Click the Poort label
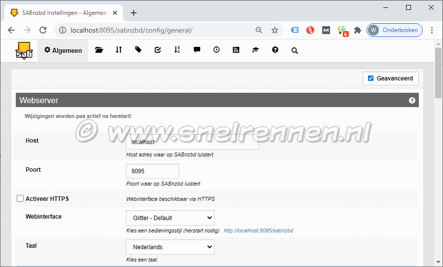Image resolution: width=443 pixels, height=267 pixels. pyautogui.click(x=33, y=169)
